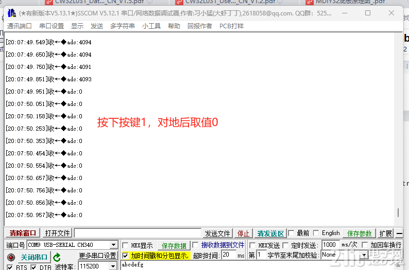
Task: Click the 1000 ms timed send interval field
Action: 331,245
